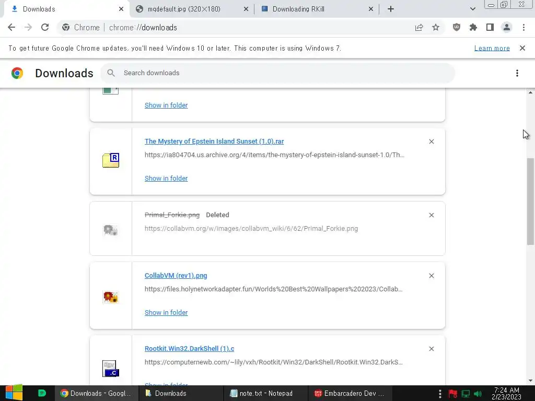This screenshot has height=401, width=535.
Task: Open the Extensions puzzle piece menu
Action: click(473, 27)
